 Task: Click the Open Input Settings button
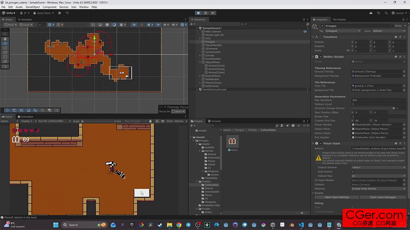(337, 197)
